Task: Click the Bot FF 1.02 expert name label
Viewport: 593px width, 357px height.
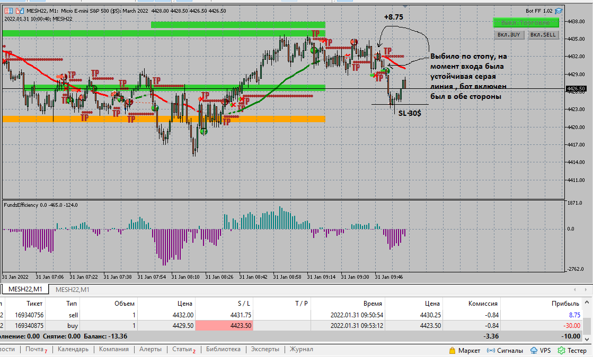Action: coord(539,11)
